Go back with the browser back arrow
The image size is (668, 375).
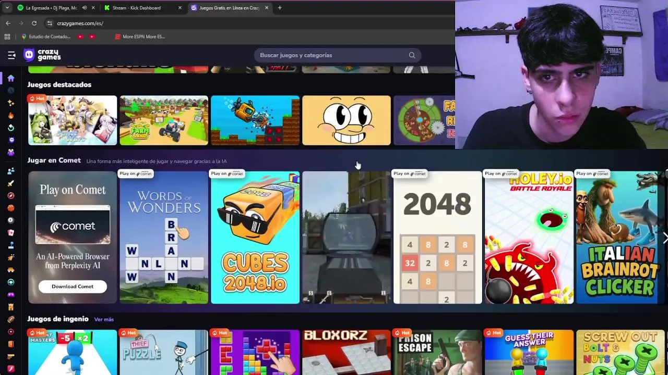click(x=8, y=23)
